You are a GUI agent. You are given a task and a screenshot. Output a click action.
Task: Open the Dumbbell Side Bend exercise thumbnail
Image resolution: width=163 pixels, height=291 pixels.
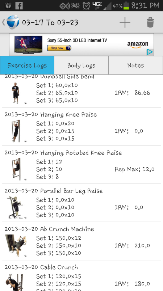(16, 93)
